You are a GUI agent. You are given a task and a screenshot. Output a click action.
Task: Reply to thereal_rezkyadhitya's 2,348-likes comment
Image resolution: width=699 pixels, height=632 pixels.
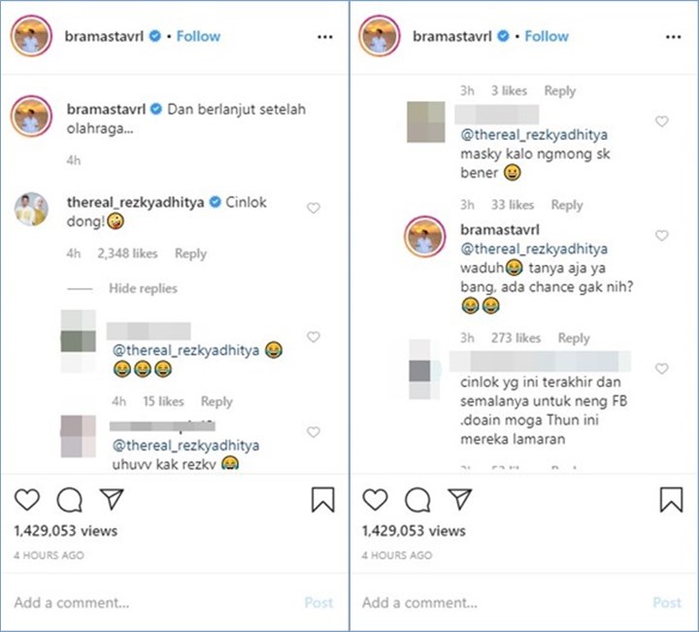pos(190,253)
